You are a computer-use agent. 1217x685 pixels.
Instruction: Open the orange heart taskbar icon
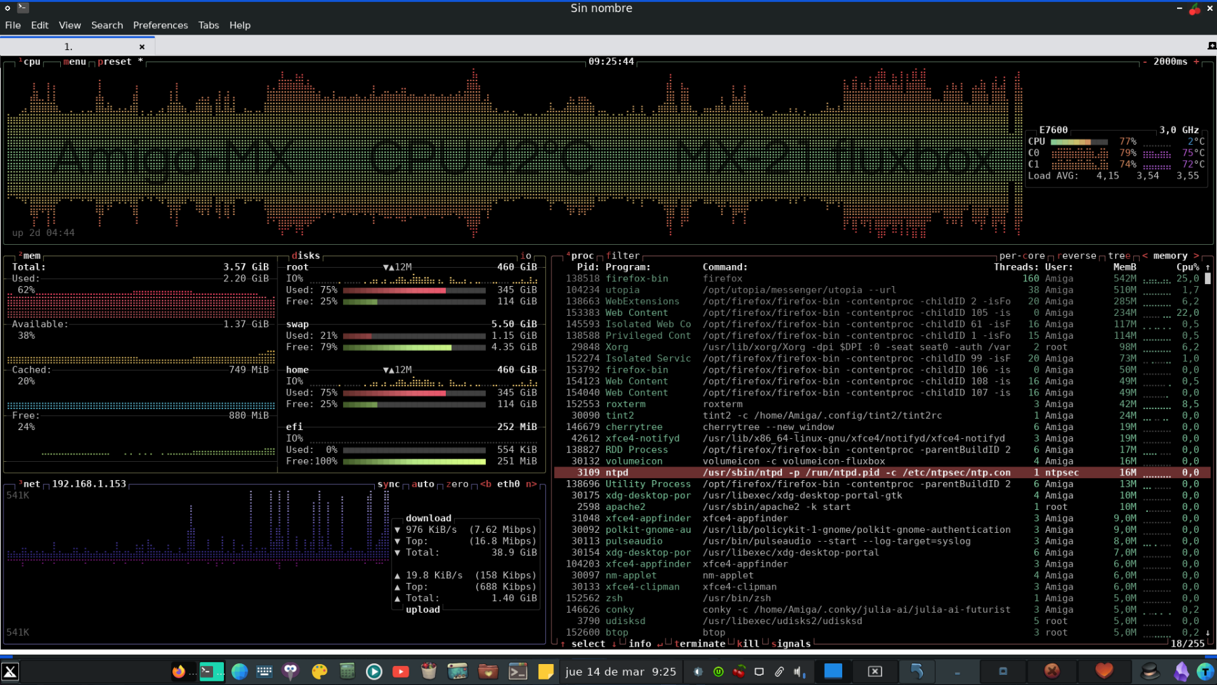[x=1104, y=671]
